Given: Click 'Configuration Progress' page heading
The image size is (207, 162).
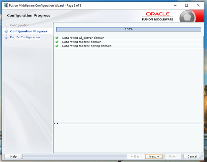Looking at the screenshot, I should [29, 16].
